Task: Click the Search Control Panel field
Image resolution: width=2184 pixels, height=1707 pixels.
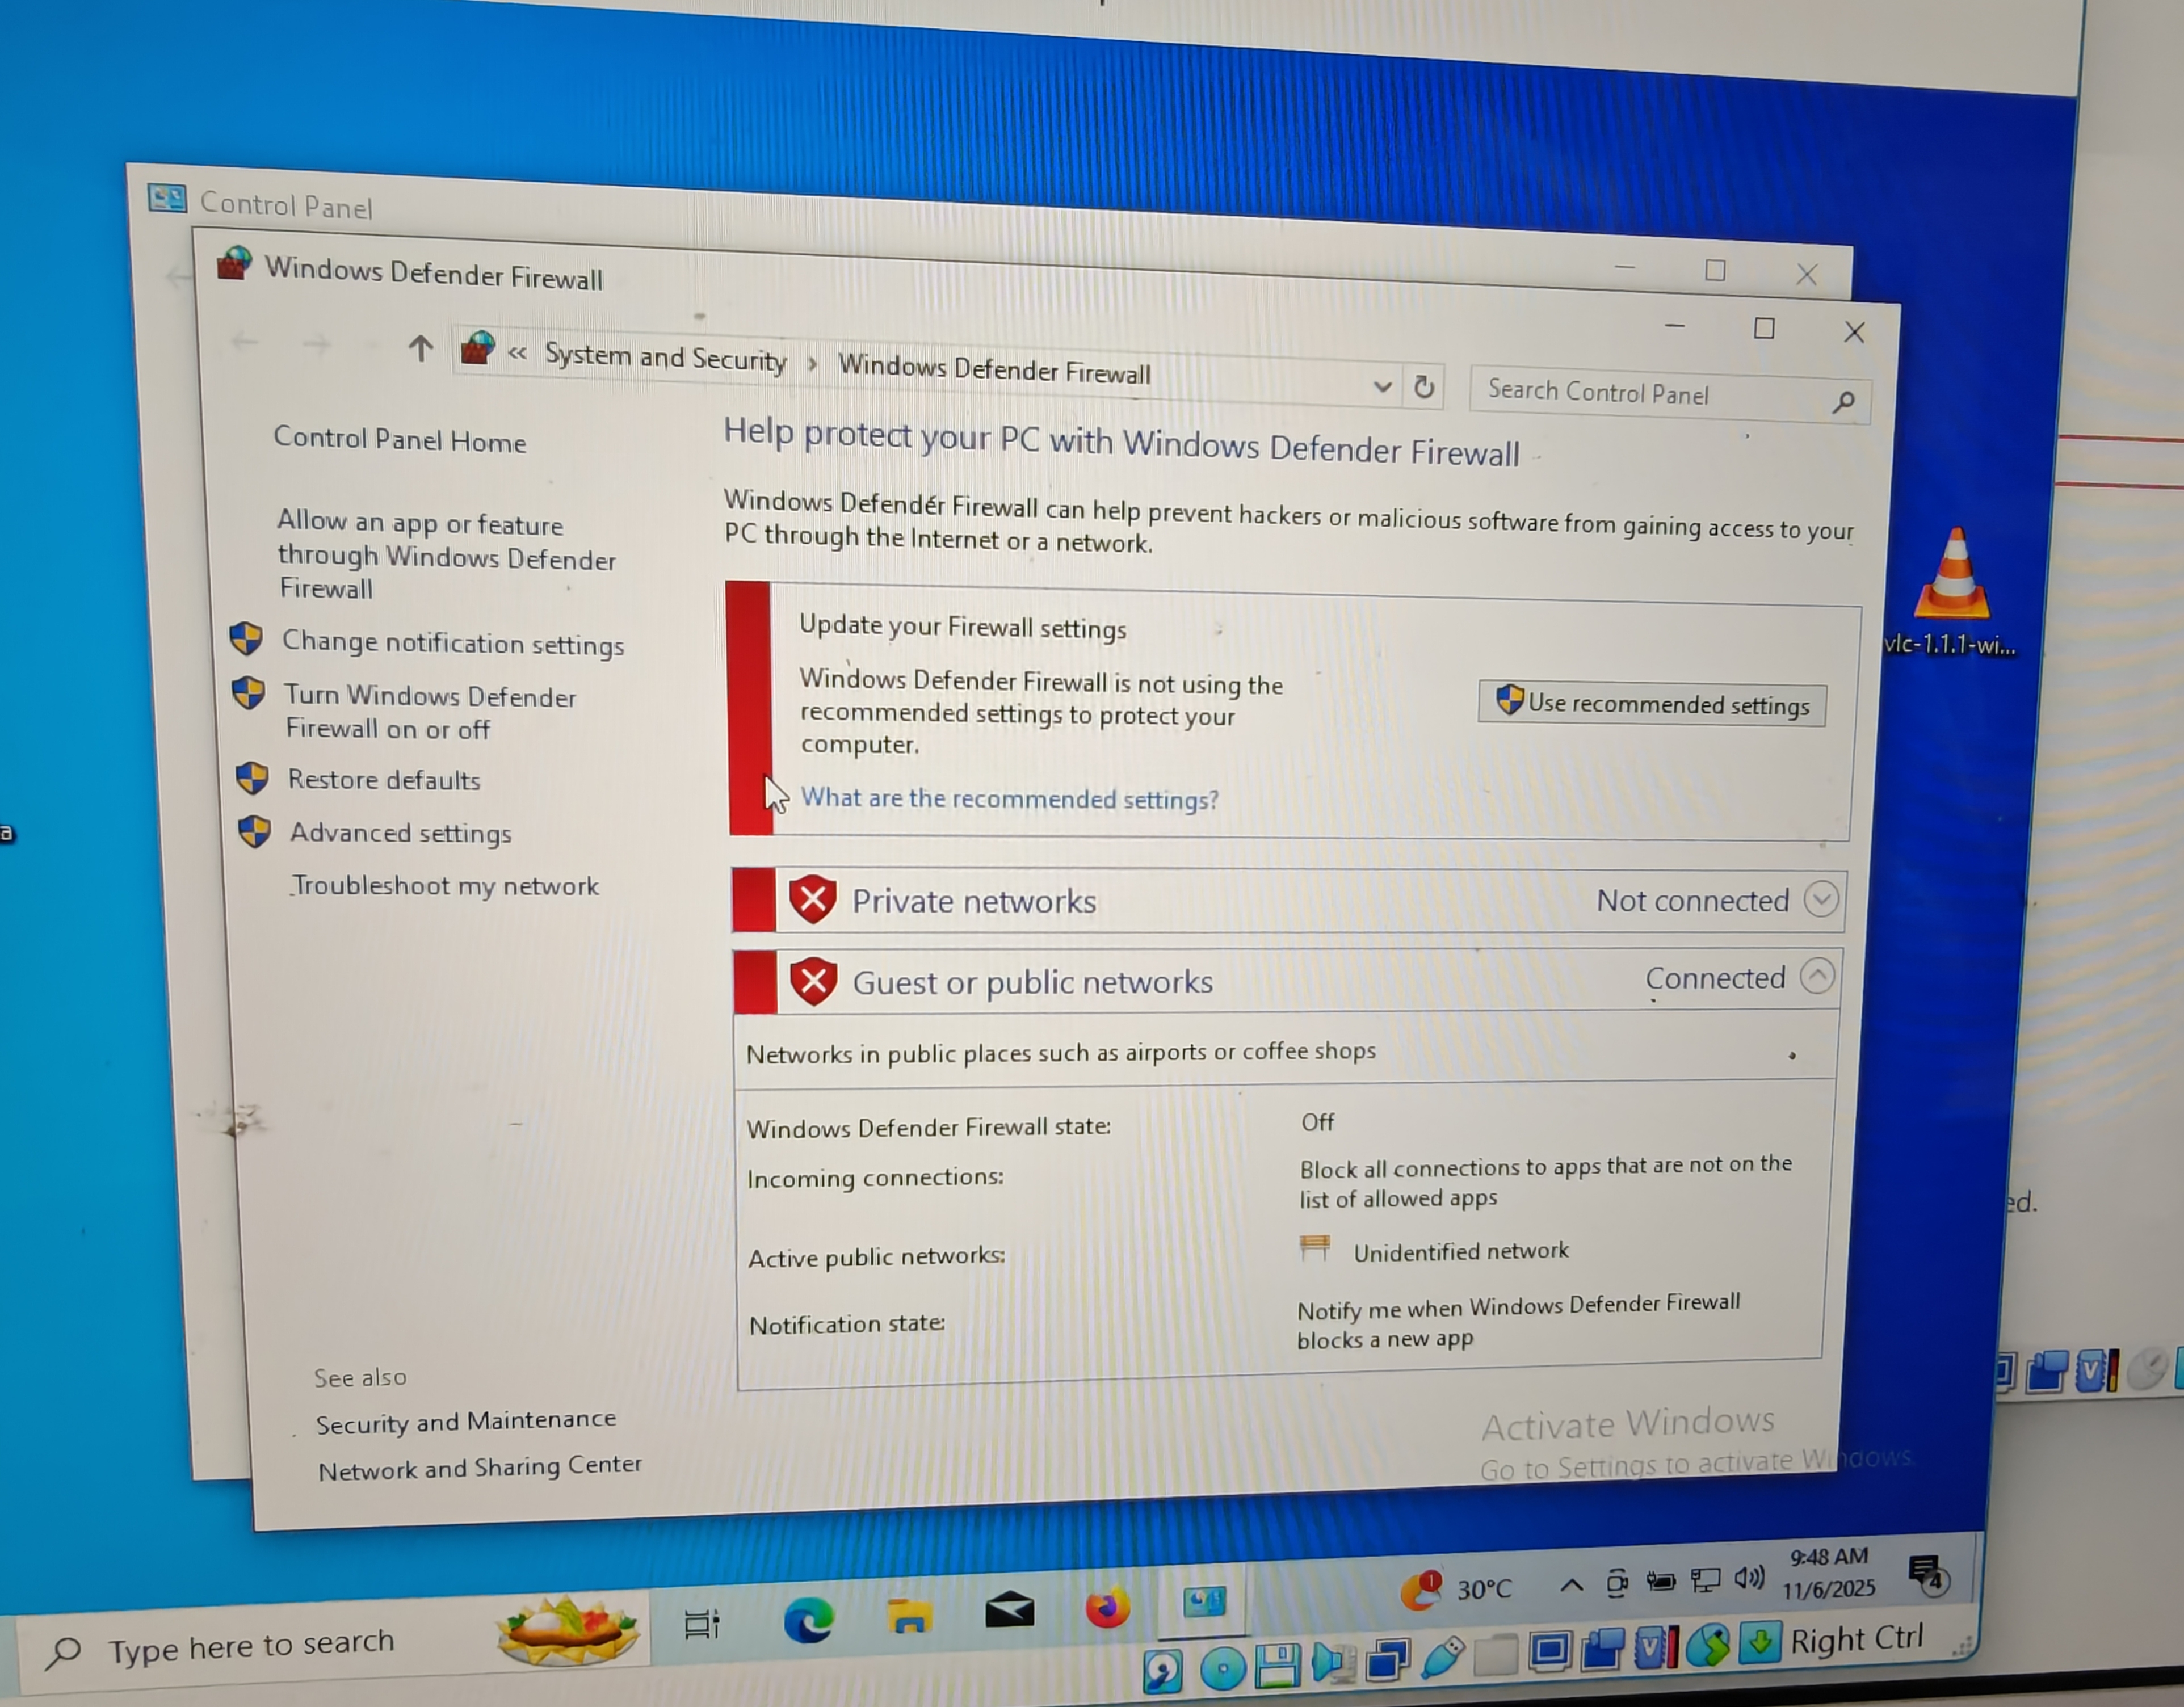Action: click(1640, 393)
